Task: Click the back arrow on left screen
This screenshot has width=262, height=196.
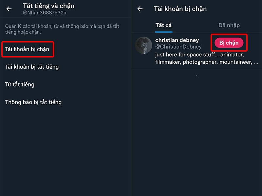Action: click(8, 8)
